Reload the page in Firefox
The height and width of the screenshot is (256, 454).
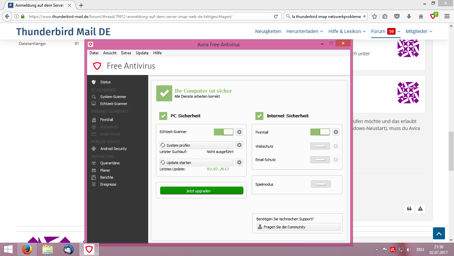click(276, 16)
